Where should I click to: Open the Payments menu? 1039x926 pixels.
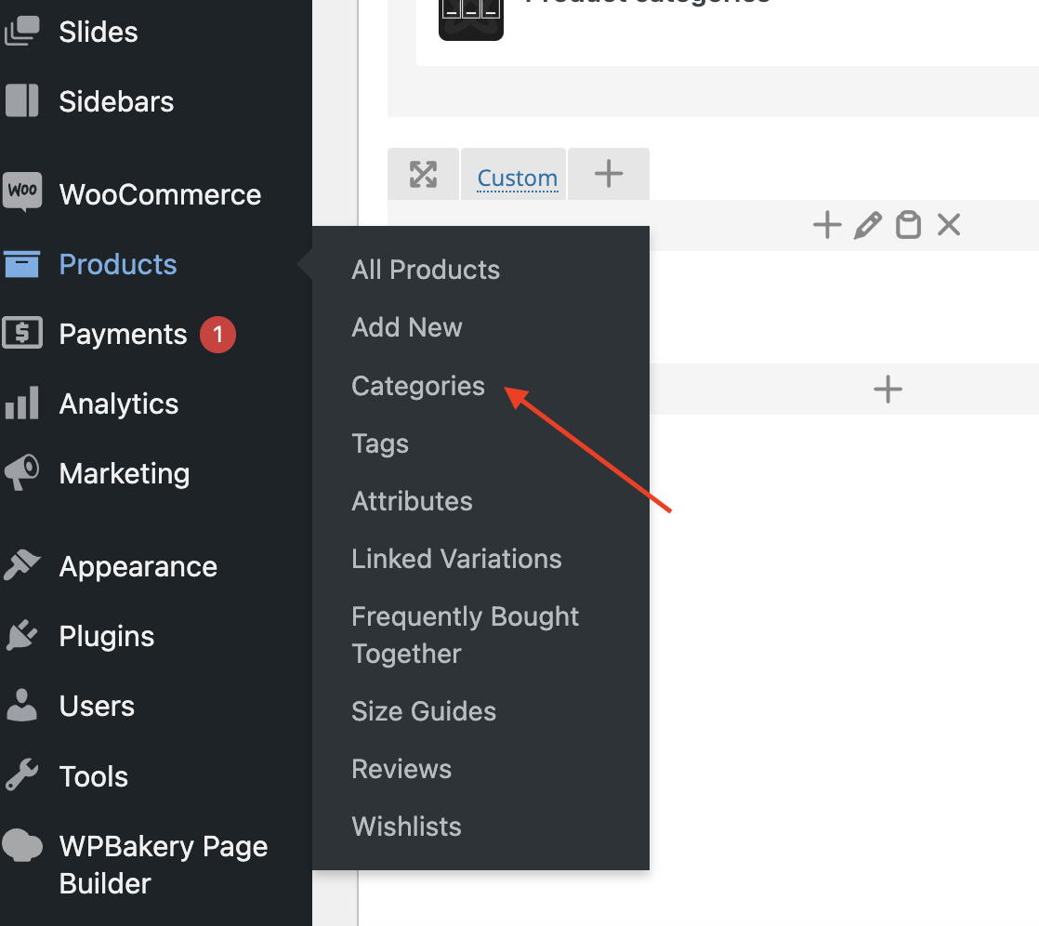(123, 334)
